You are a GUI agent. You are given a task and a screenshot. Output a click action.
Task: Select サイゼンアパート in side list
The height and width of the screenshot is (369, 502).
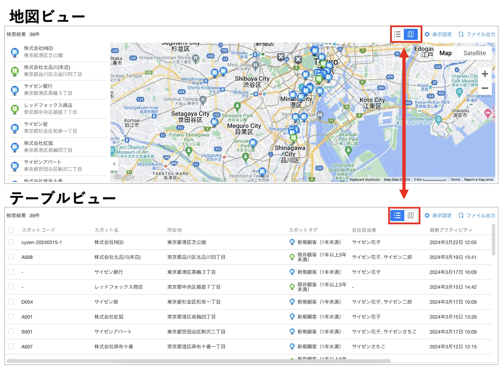coord(57,166)
